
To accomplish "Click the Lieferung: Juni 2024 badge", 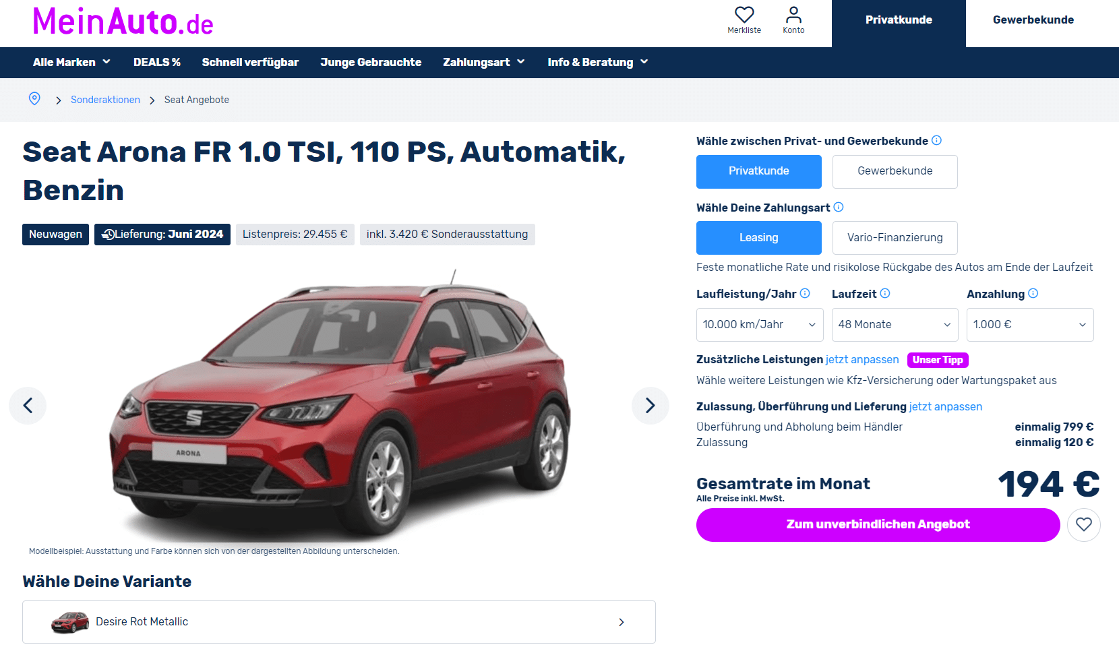I will (x=162, y=235).
